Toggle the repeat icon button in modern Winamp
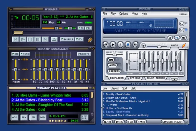 click(x=182, y=24)
